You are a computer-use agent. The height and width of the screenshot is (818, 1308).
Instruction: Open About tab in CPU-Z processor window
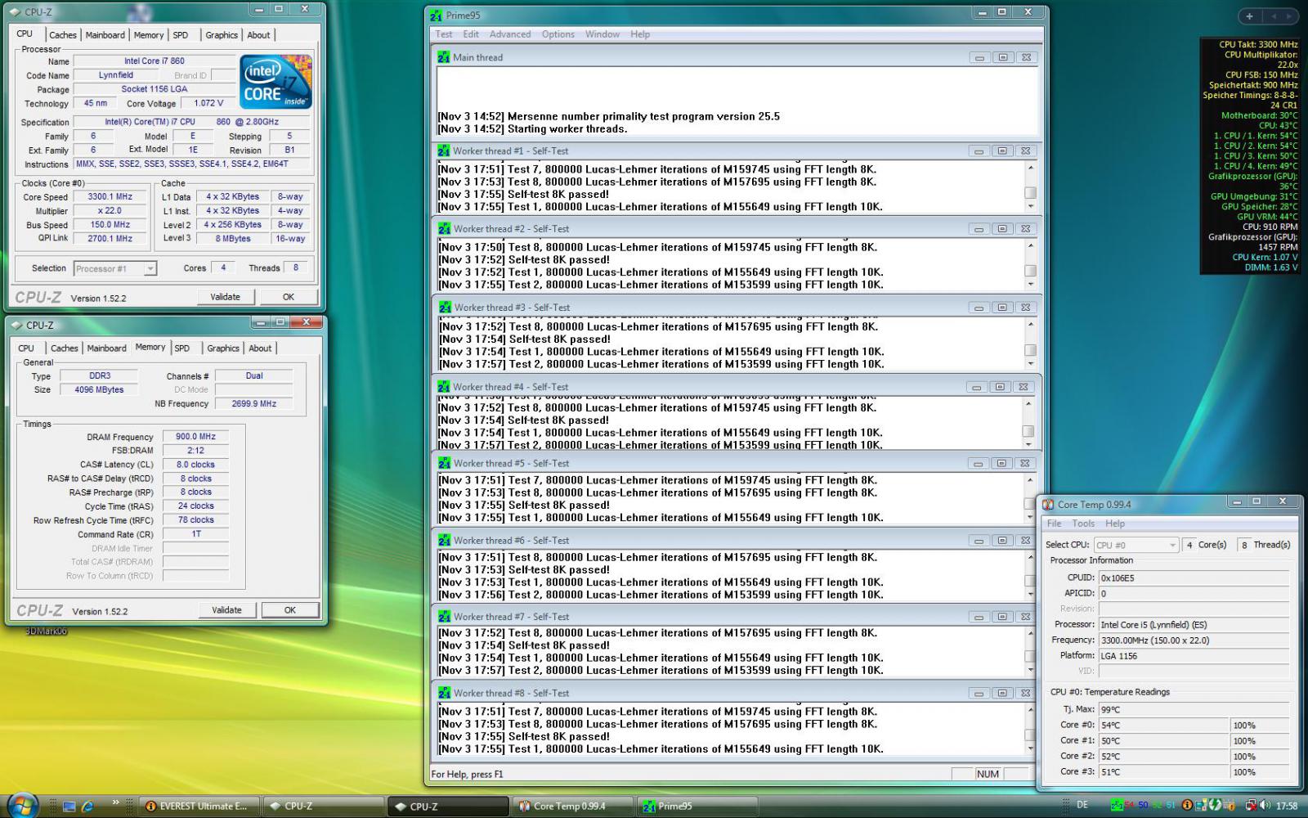258,35
